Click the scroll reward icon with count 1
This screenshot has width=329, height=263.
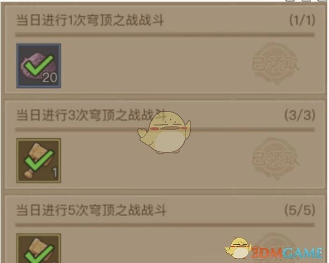click(38, 160)
